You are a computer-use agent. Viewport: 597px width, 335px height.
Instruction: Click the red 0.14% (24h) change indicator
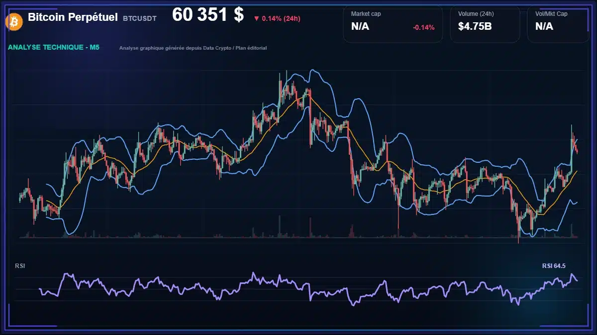(277, 18)
